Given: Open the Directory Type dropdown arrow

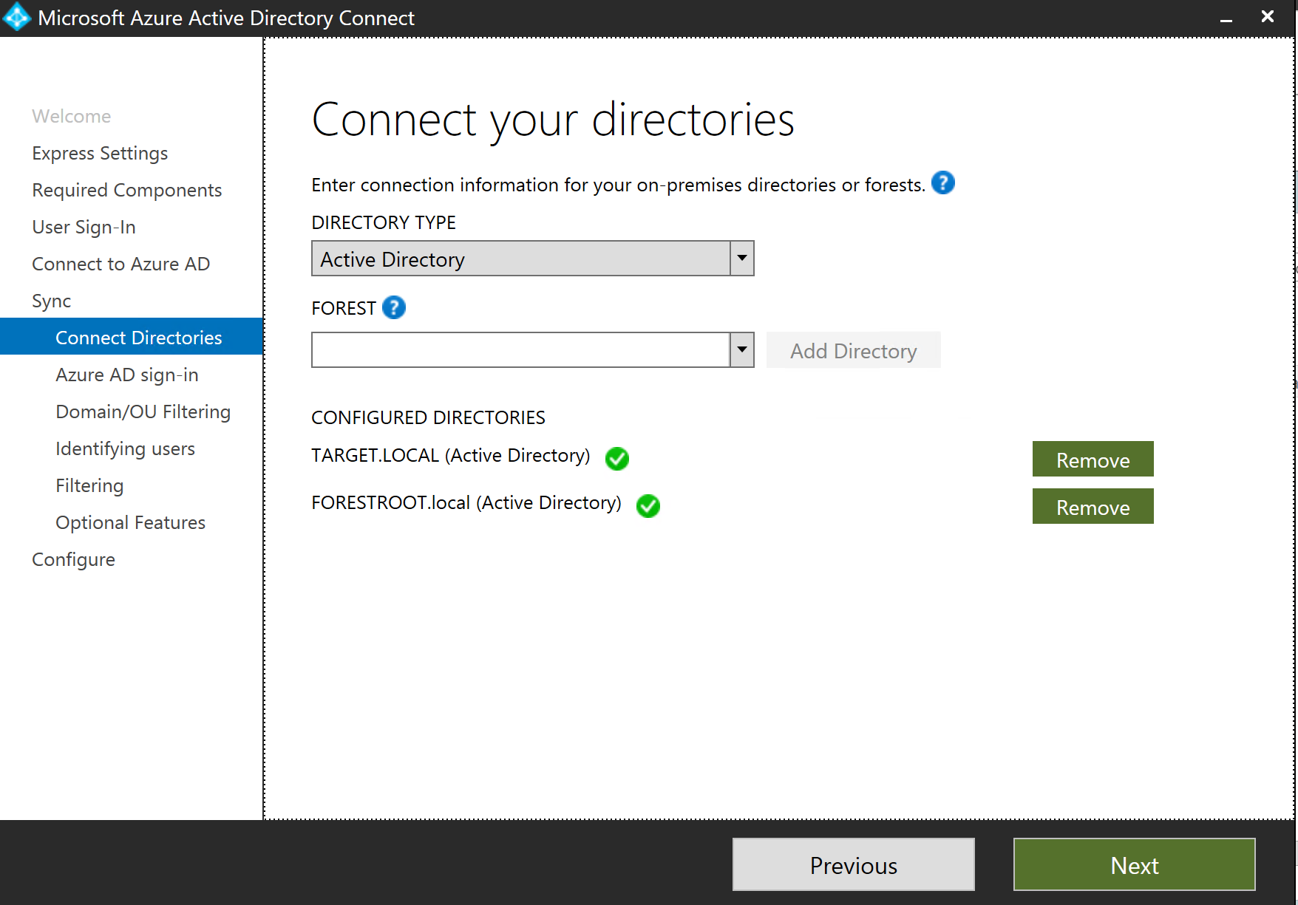Looking at the screenshot, I should pos(741,259).
